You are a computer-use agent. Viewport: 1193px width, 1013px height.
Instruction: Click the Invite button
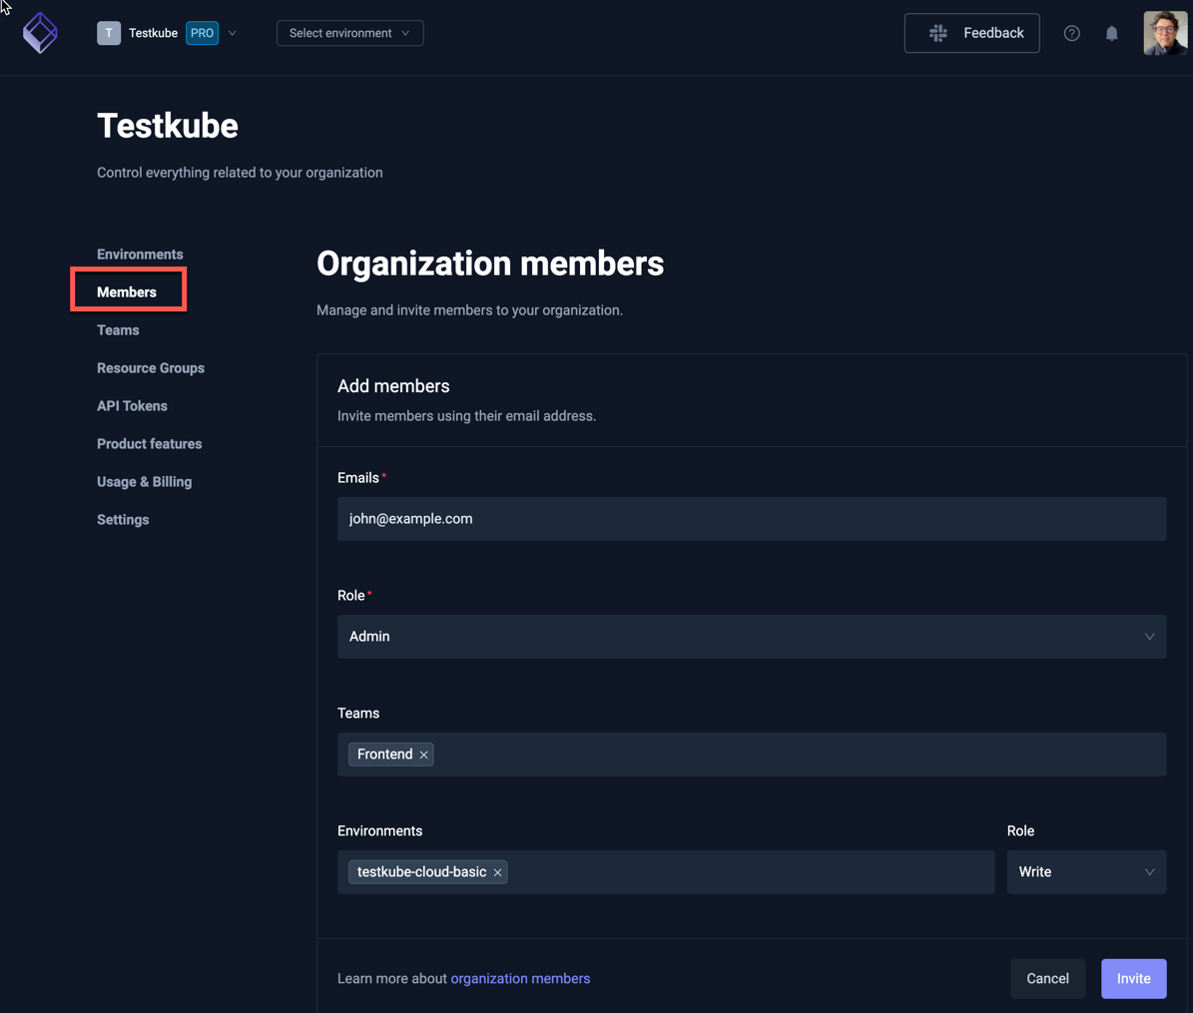coord(1133,978)
